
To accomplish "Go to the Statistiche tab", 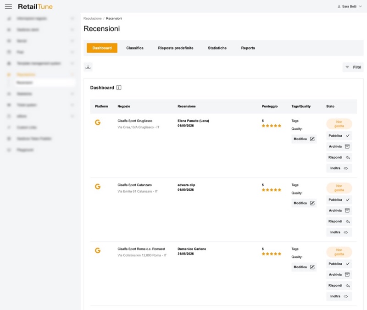I will click(x=217, y=48).
